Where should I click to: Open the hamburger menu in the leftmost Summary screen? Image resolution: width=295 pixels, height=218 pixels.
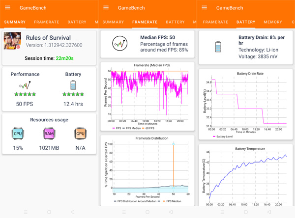tap(8, 8)
